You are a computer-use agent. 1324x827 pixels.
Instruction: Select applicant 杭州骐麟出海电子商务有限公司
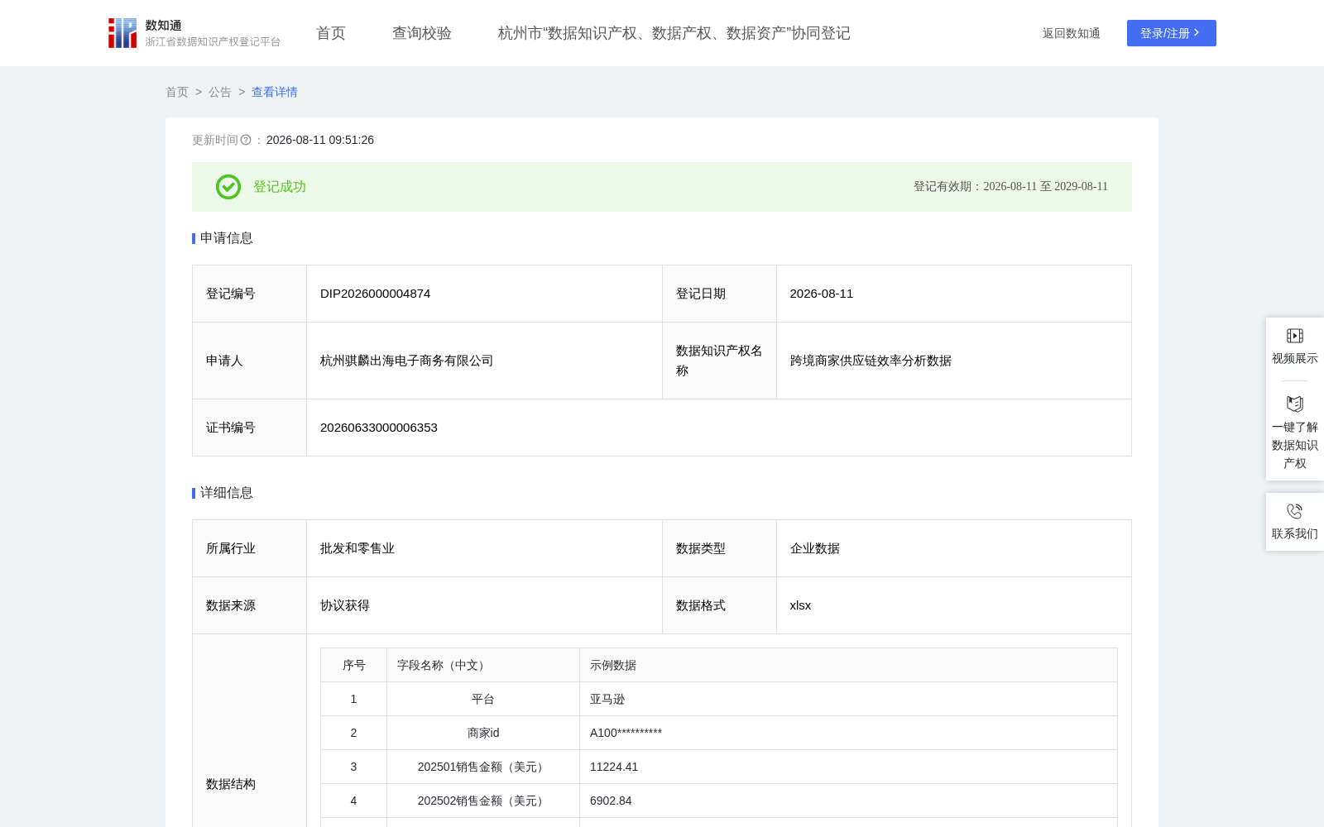pyautogui.click(x=407, y=361)
